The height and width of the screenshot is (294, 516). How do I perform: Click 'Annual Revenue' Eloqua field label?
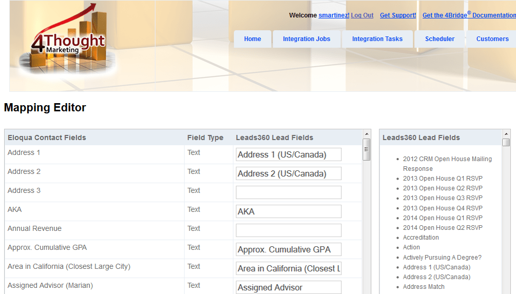(x=34, y=228)
